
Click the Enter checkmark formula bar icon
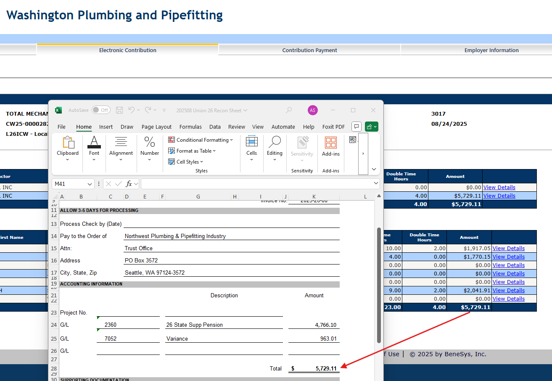point(119,184)
